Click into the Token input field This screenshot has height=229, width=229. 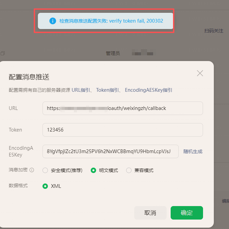(x=122, y=130)
